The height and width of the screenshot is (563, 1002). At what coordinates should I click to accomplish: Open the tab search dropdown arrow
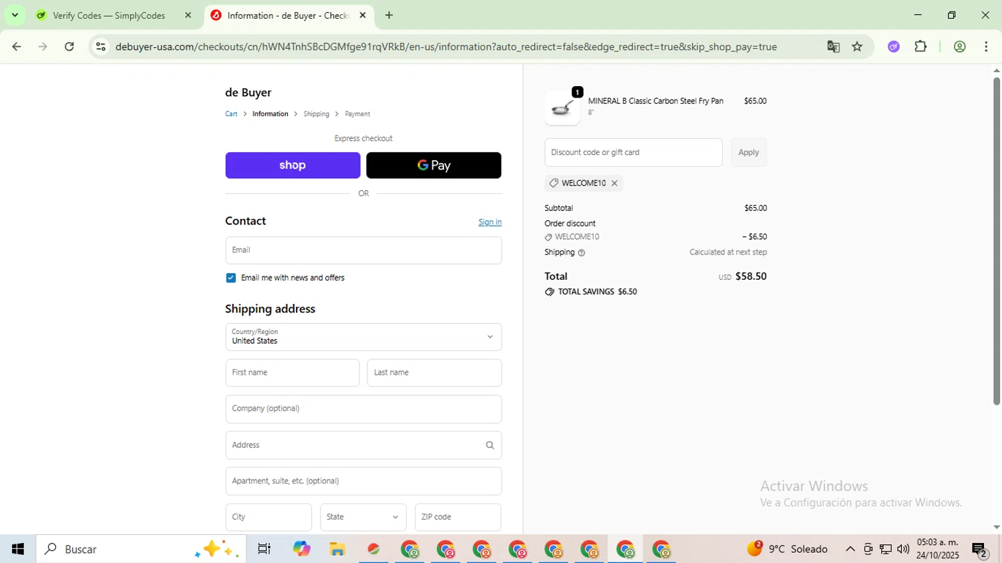click(x=15, y=15)
